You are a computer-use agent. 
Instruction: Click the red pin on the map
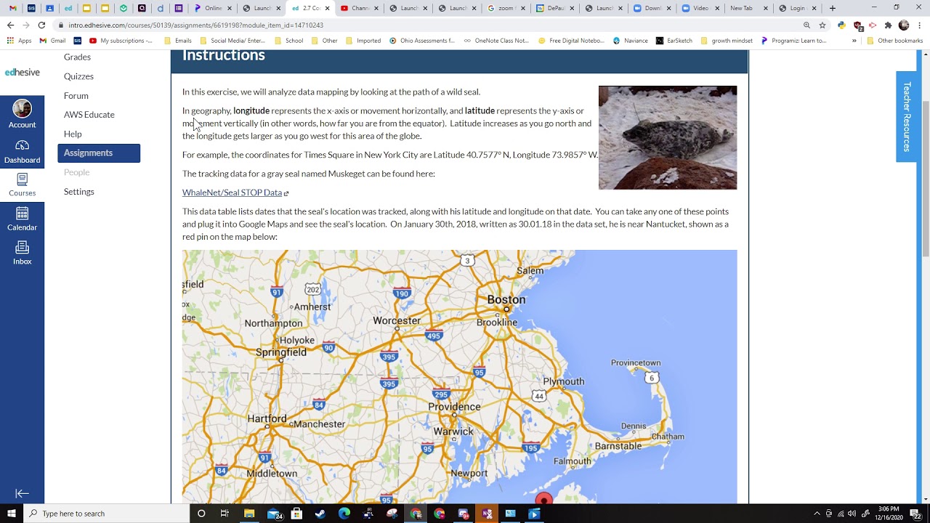pyautogui.click(x=543, y=498)
